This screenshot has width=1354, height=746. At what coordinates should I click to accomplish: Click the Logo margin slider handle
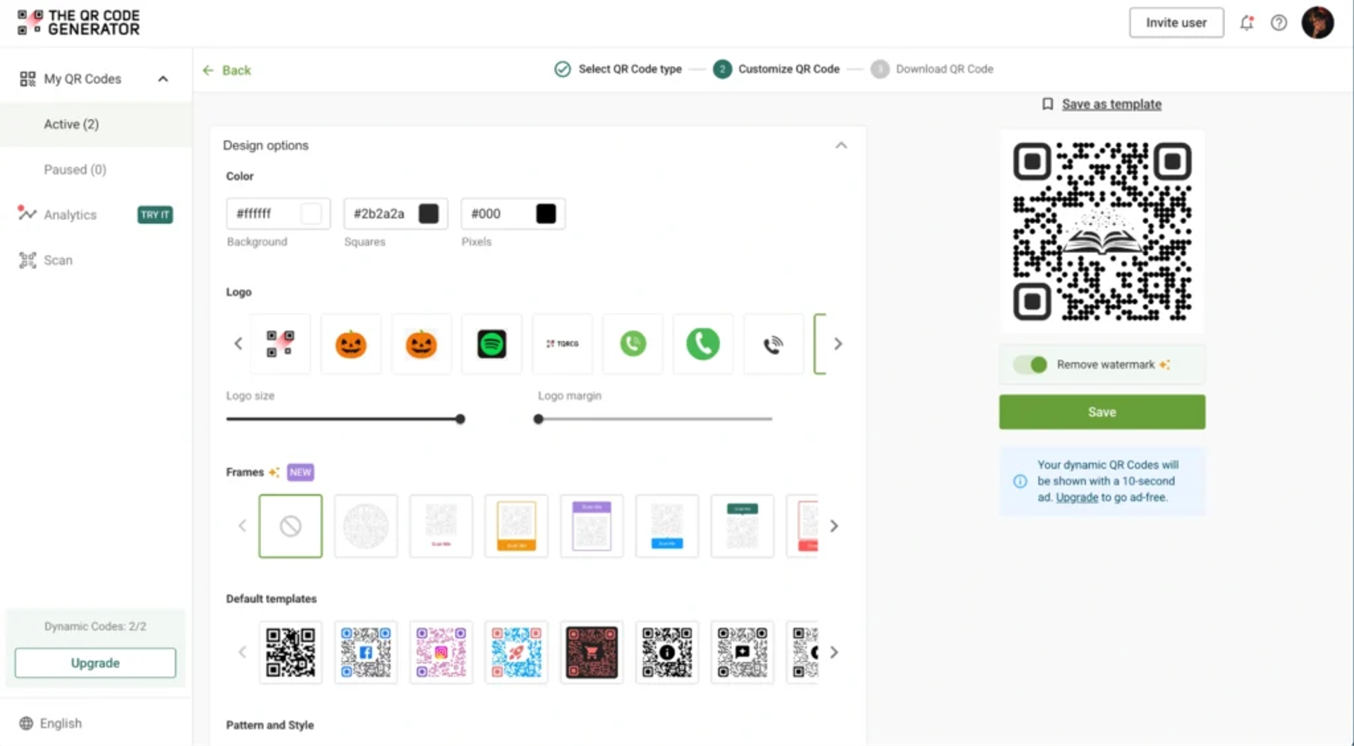pos(539,419)
